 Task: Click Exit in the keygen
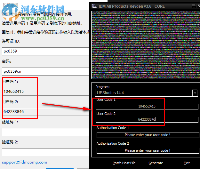tap(187, 163)
